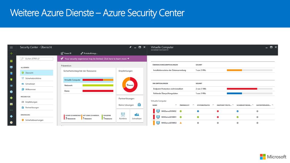Screen dimensions: 290x163
Task: Open the cube resource groups rail icon
Action: click(x=11, y=85)
